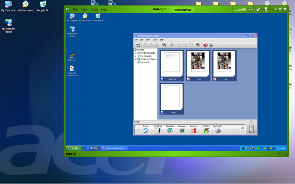Click Internet Explorer quick launch icon on taskbar
The image size is (295, 184).
tap(88, 148)
